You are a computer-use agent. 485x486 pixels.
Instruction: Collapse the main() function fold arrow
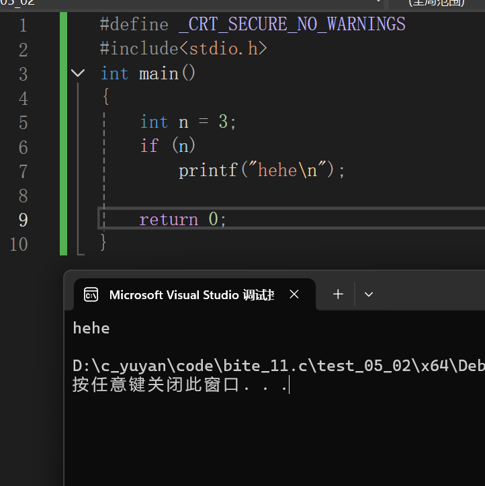coord(78,73)
